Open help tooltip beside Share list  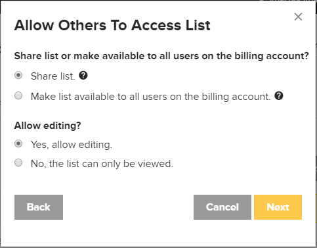coord(83,76)
